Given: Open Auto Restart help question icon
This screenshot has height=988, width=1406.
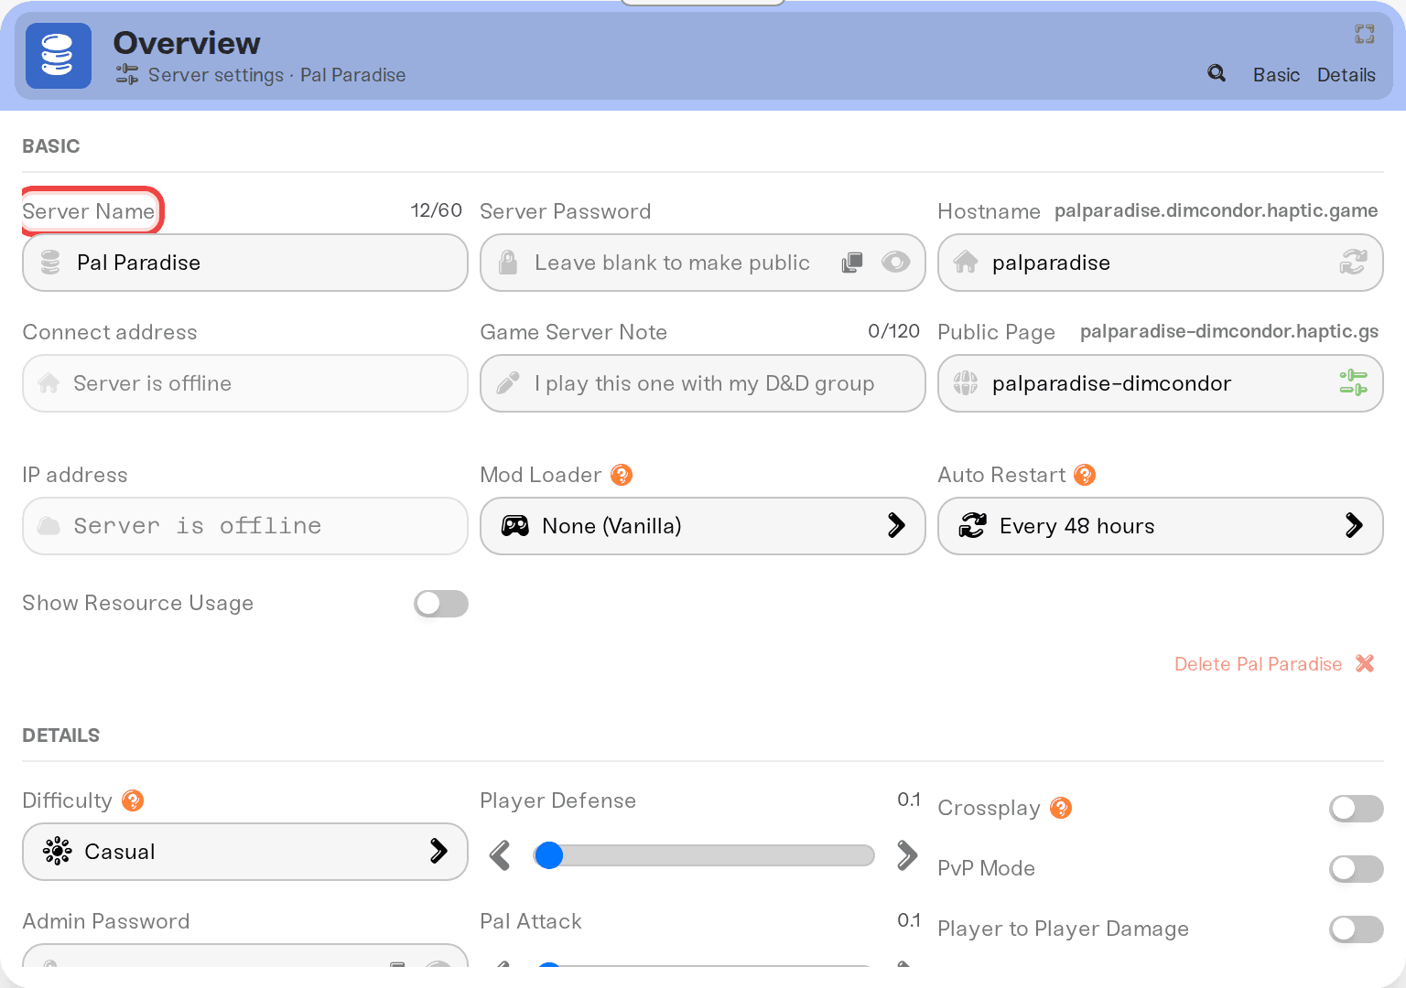Looking at the screenshot, I should tap(1085, 475).
